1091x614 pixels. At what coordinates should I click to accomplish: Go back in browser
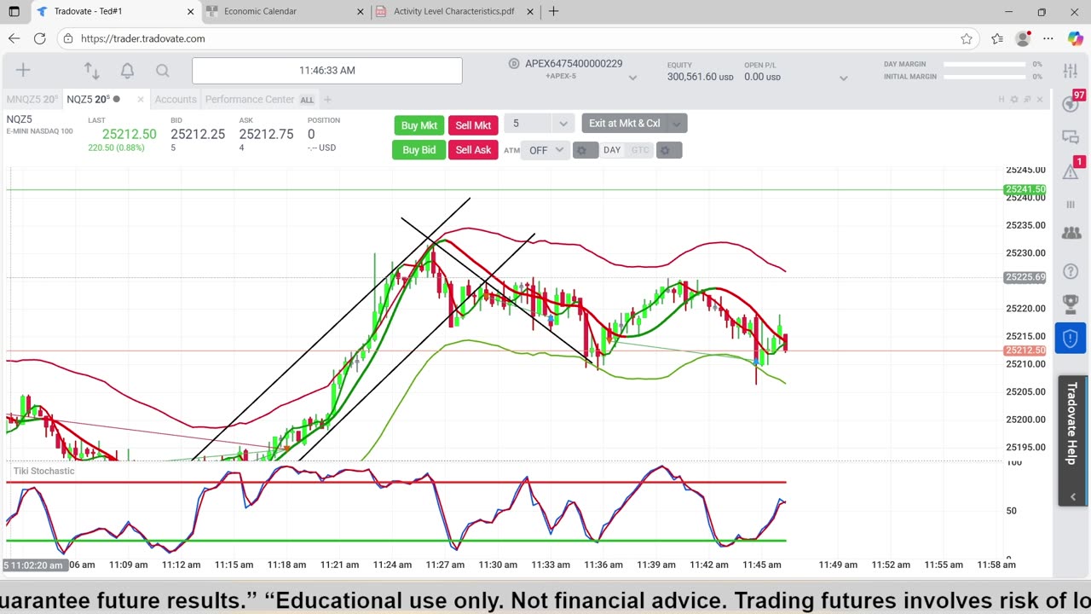tap(14, 38)
